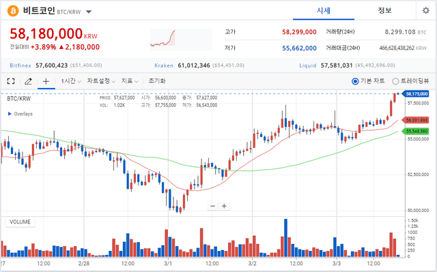Click the BTC/KRW chart label
This screenshot has width=437, height=272.
click(18, 98)
